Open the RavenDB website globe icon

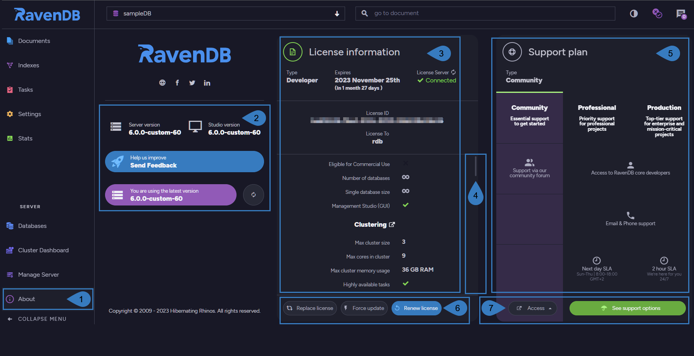pos(162,82)
